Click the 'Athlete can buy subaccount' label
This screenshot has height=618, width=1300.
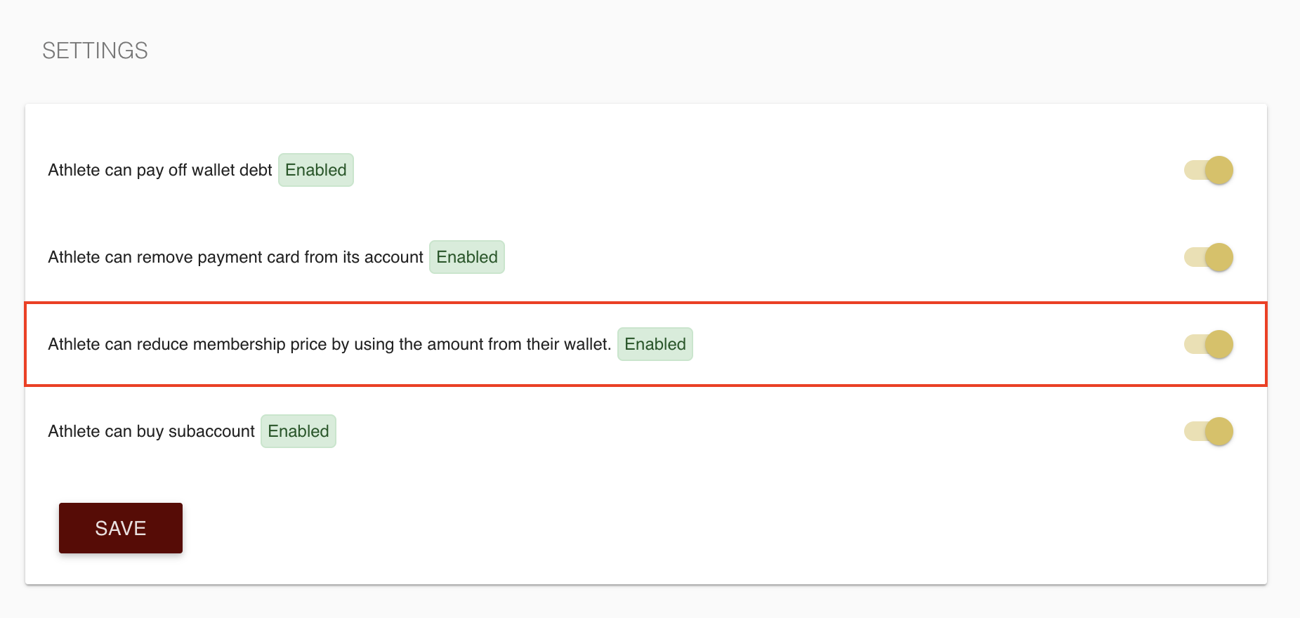pyautogui.click(x=151, y=431)
